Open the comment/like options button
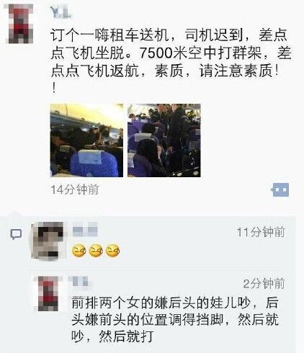 pyautogui.click(x=280, y=189)
